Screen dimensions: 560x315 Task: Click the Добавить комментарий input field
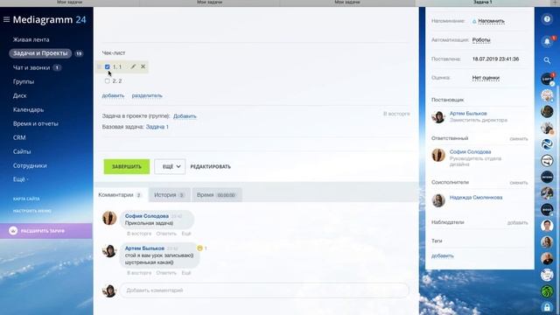tap(264, 290)
